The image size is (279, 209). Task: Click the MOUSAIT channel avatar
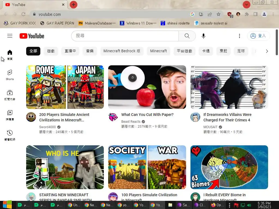click(195, 117)
